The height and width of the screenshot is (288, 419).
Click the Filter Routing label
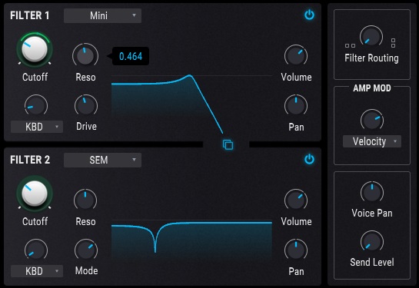[x=371, y=58]
